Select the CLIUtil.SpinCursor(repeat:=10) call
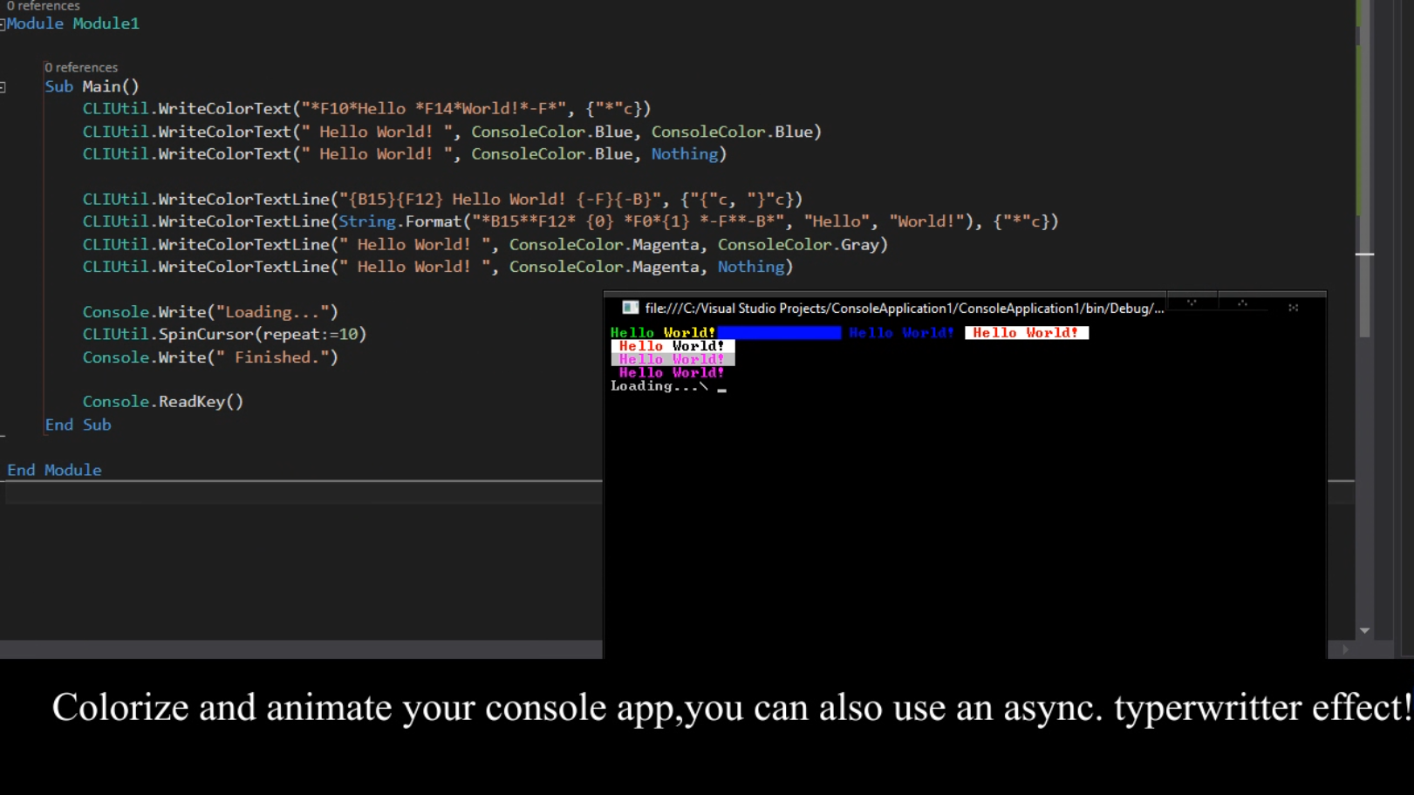The width and height of the screenshot is (1414, 795). coord(224,333)
